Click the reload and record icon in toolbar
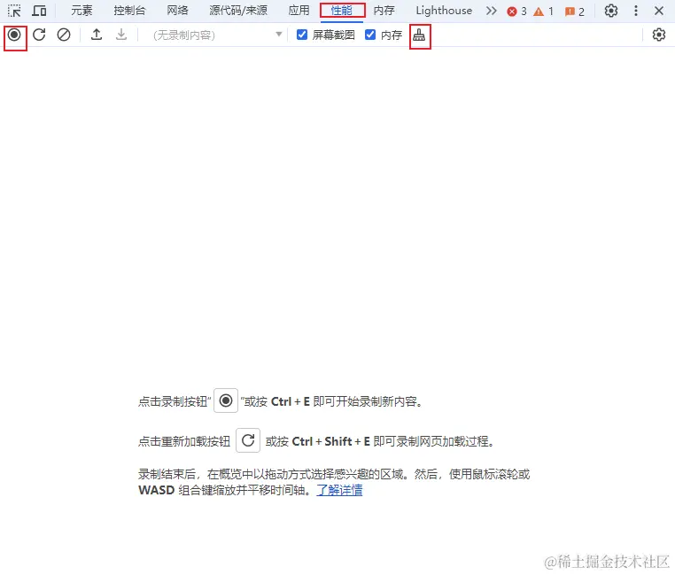The width and height of the screenshot is (675, 575). pos(39,35)
